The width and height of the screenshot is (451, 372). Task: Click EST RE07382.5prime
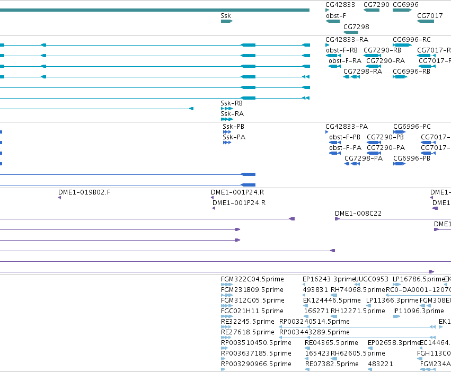pyautogui.click(x=332, y=364)
